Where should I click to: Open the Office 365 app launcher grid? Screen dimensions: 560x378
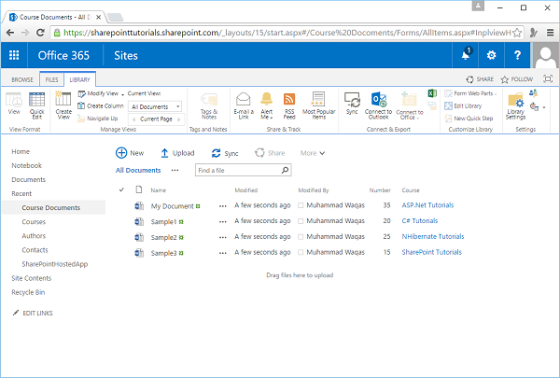click(x=14, y=55)
